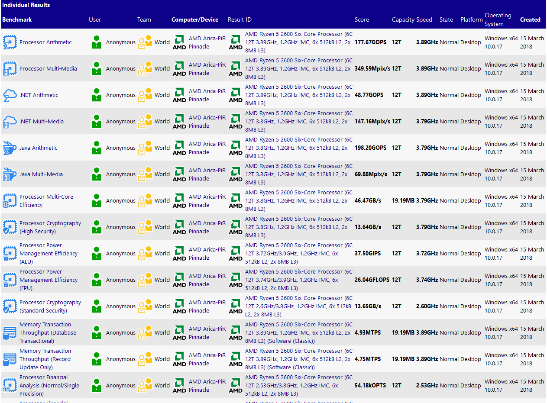Click the Cryptography (High Security) shield icon

[x=10, y=227]
